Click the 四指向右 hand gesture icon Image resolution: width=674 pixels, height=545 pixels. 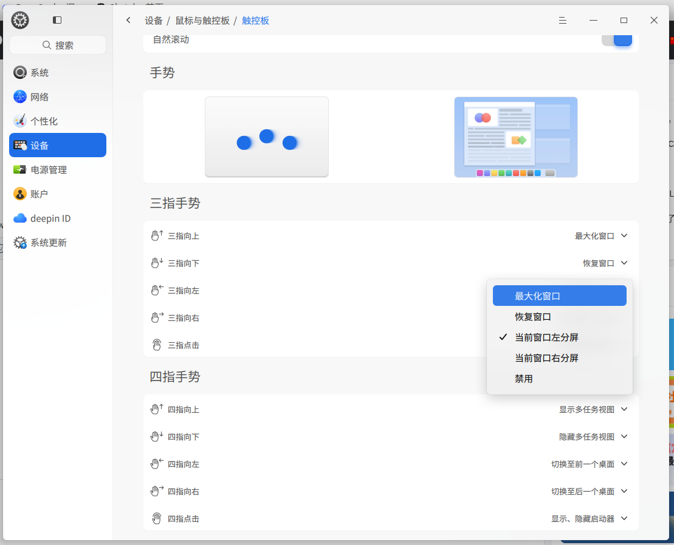[x=157, y=491]
